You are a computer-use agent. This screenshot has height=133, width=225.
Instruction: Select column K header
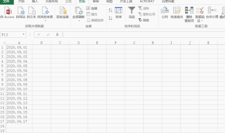[x=208, y=43]
